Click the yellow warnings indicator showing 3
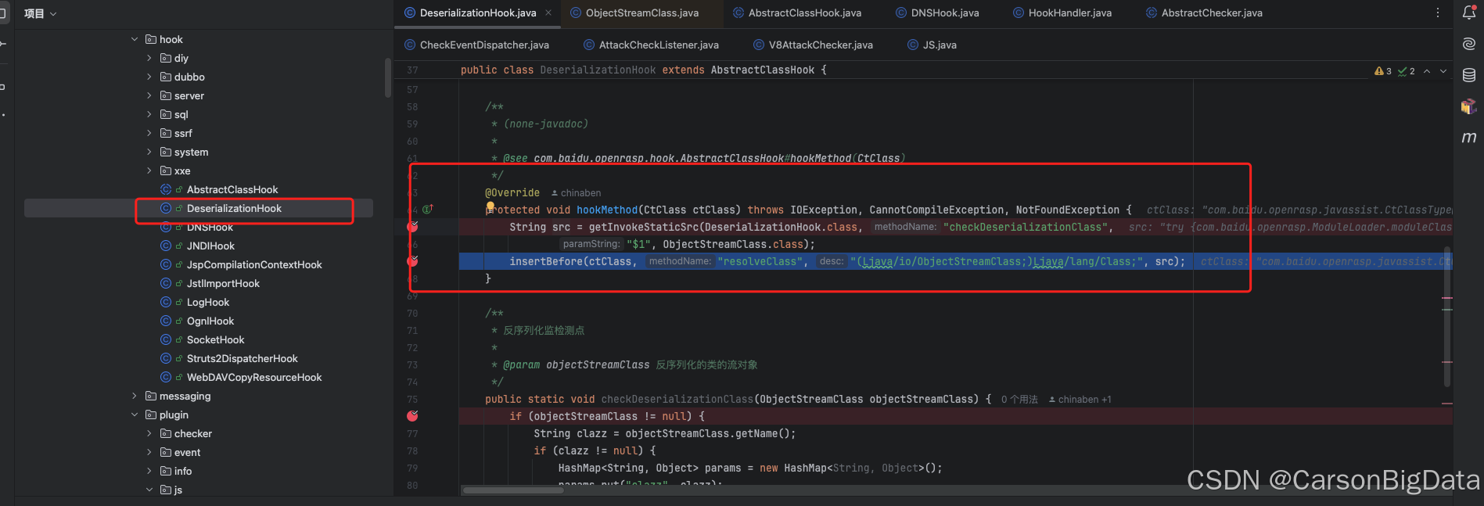This screenshot has height=506, width=1484. pyautogui.click(x=1382, y=71)
